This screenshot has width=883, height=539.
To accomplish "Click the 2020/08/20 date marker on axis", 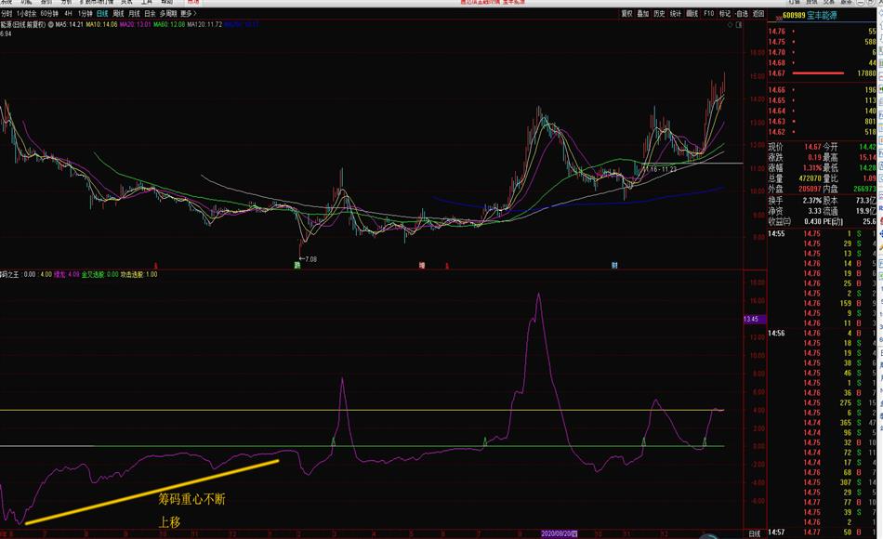I will tap(559, 534).
